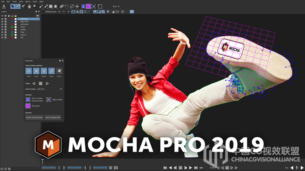Toggle tracking cog for Hat layer
The height and width of the screenshot is (171, 305).
click(x=6, y=38)
